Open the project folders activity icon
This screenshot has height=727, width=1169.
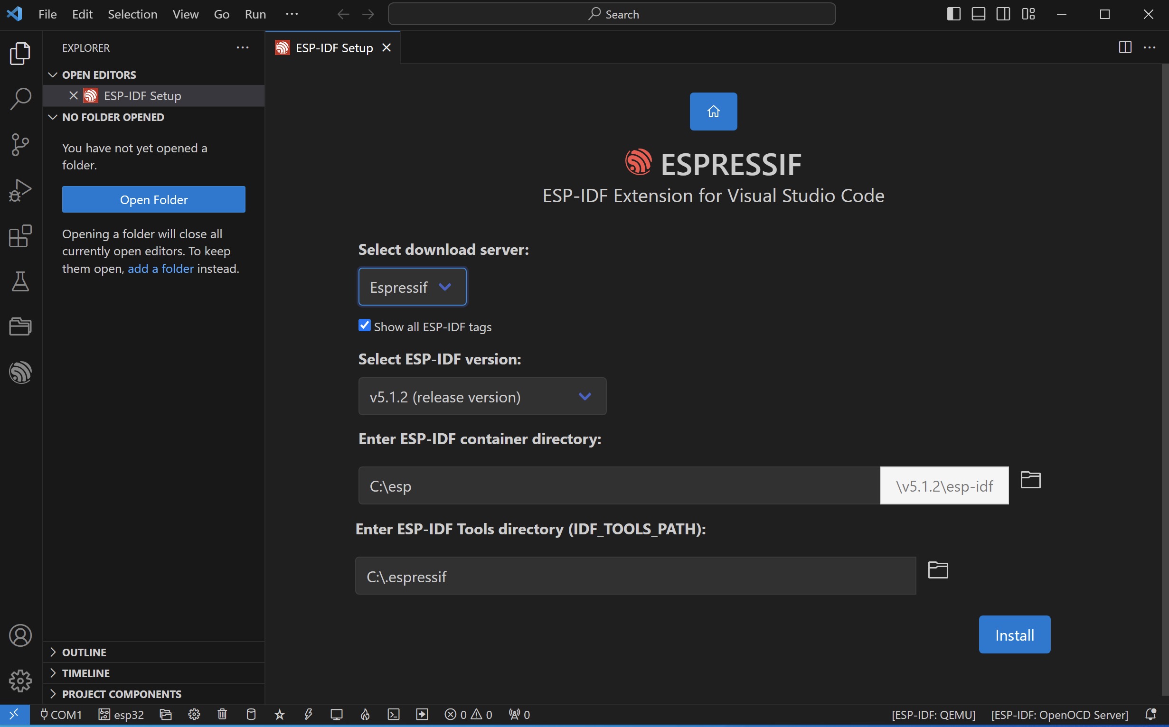[x=20, y=326]
